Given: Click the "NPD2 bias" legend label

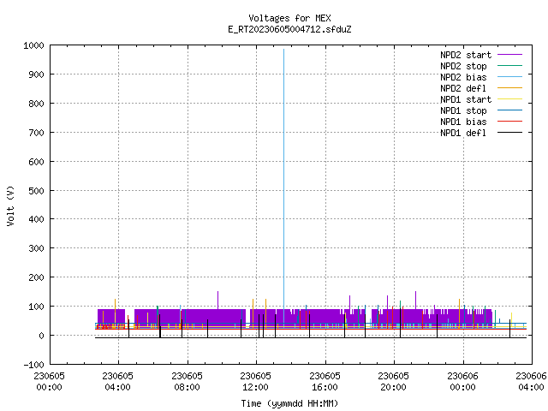Looking at the screenshot, I should 463,77.
